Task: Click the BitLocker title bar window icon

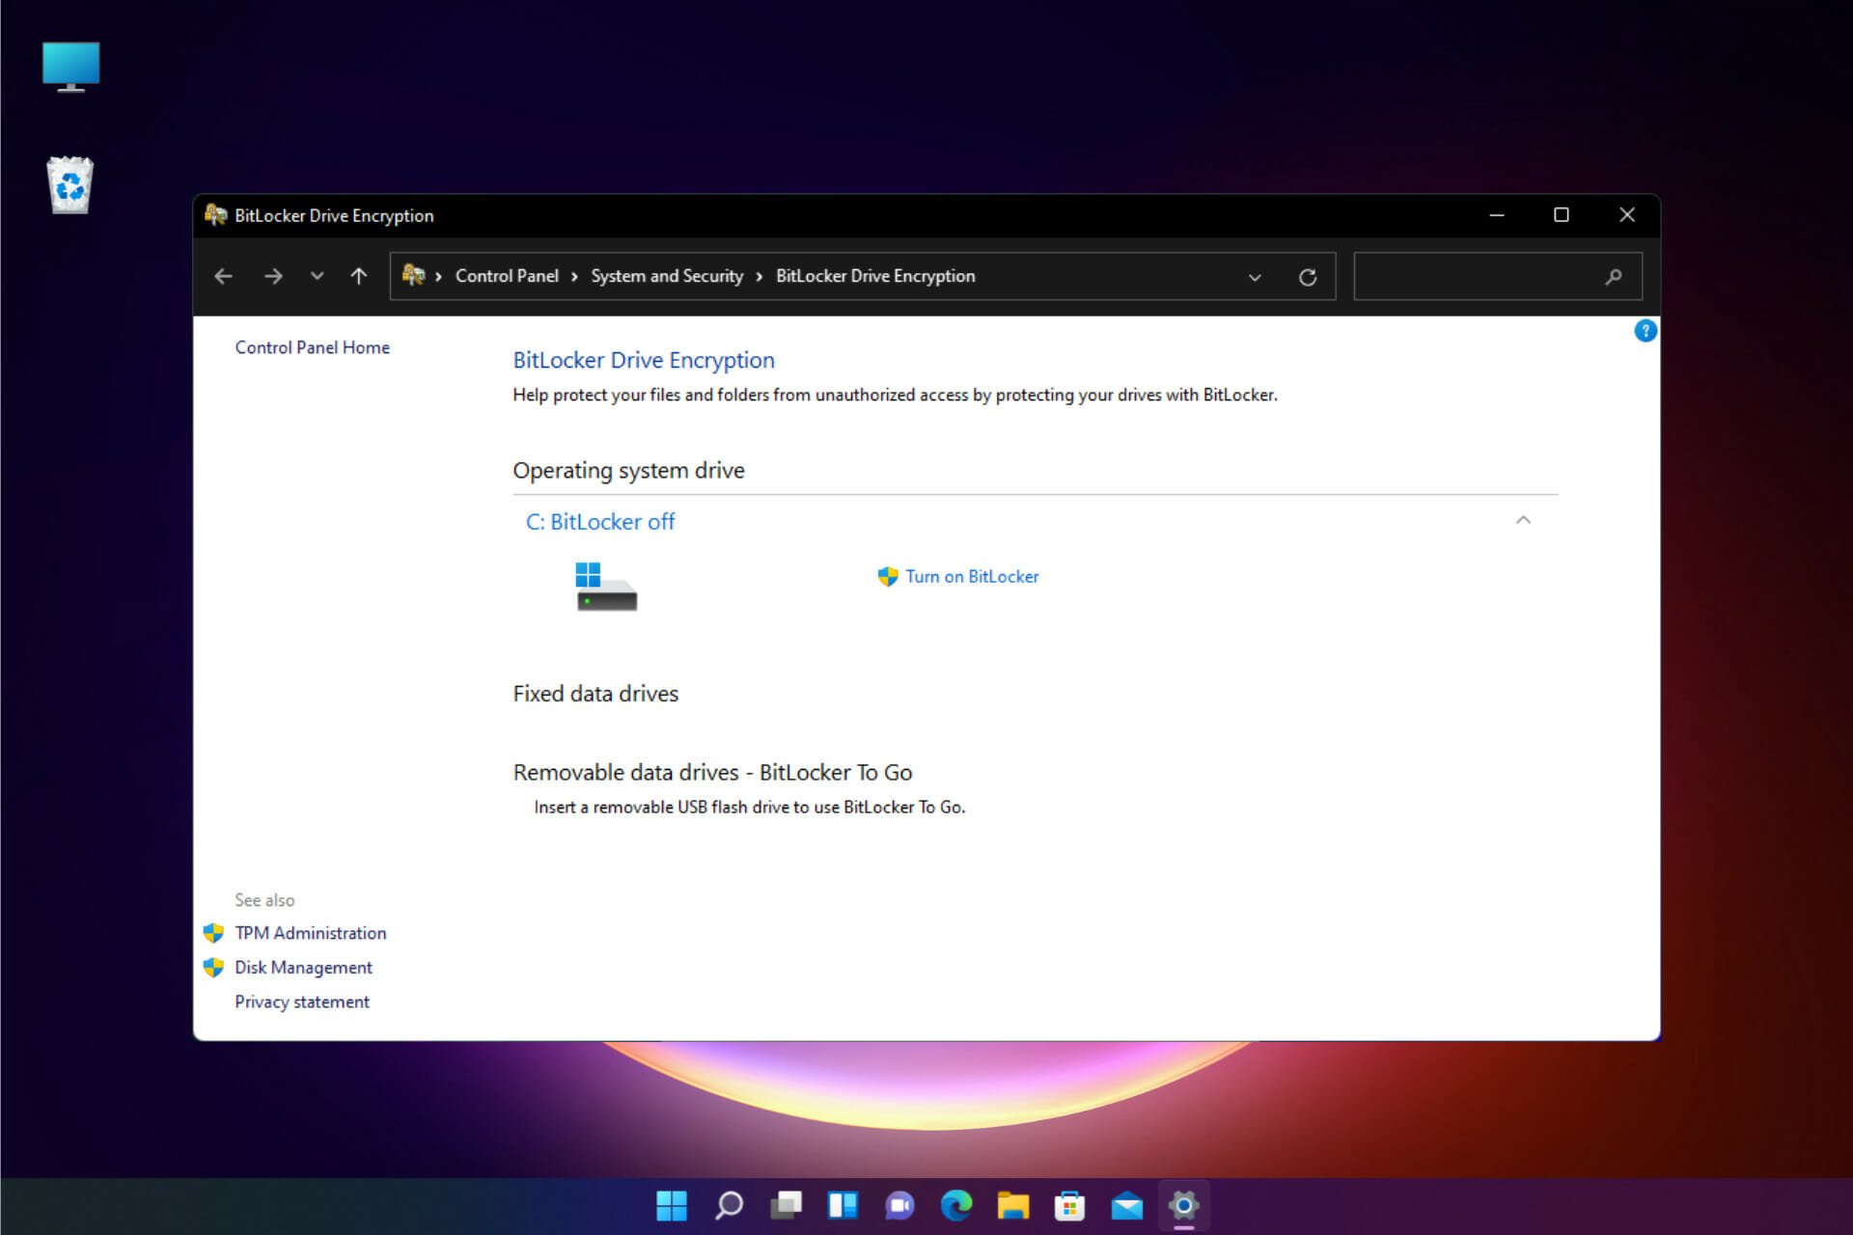Action: pos(215,215)
